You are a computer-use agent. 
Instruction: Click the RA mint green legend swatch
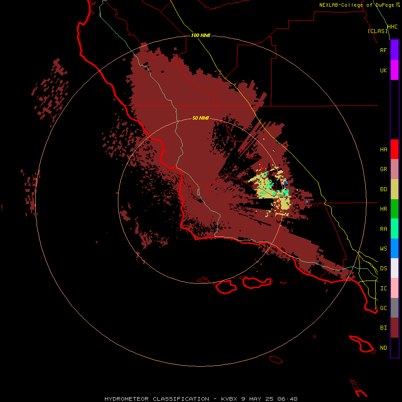tap(394, 229)
